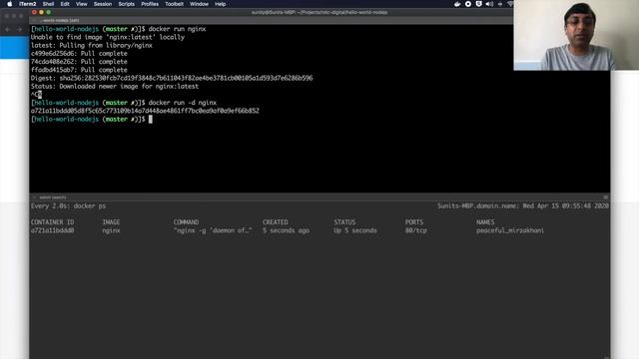Click the NAMES column header

tap(485, 222)
